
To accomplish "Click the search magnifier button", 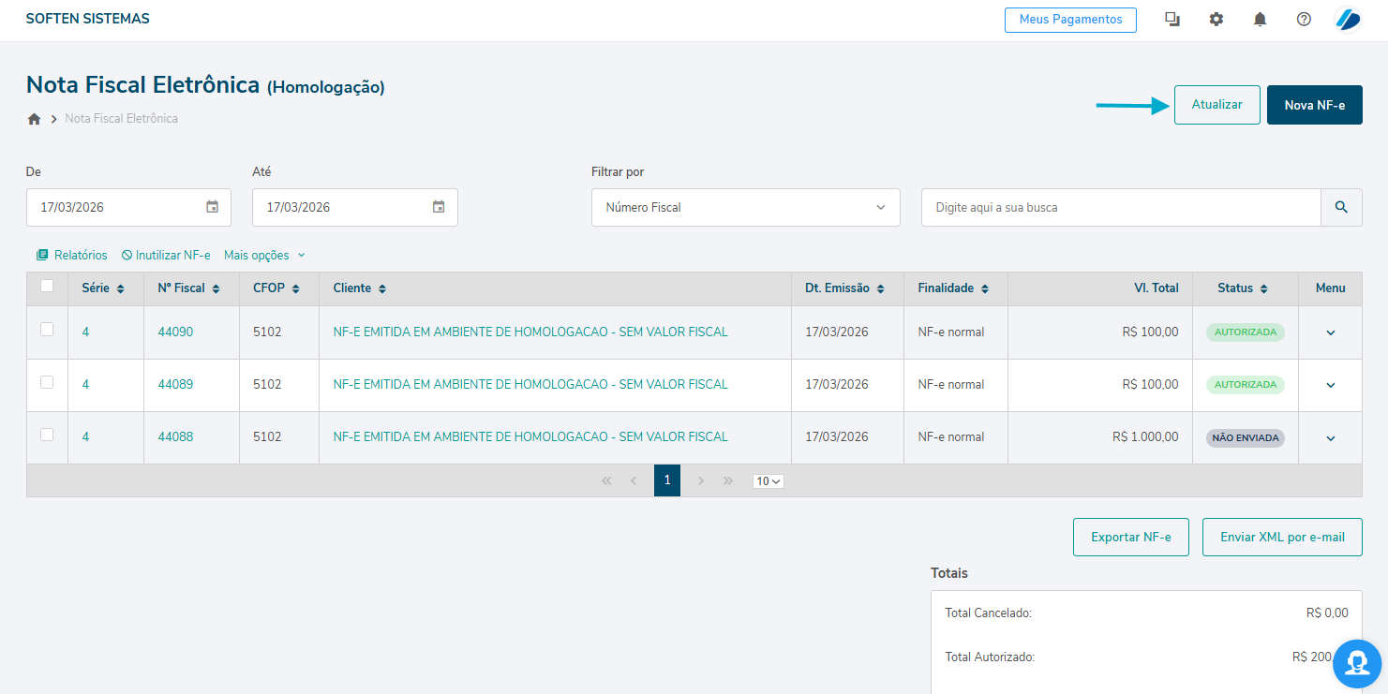I will (x=1341, y=207).
